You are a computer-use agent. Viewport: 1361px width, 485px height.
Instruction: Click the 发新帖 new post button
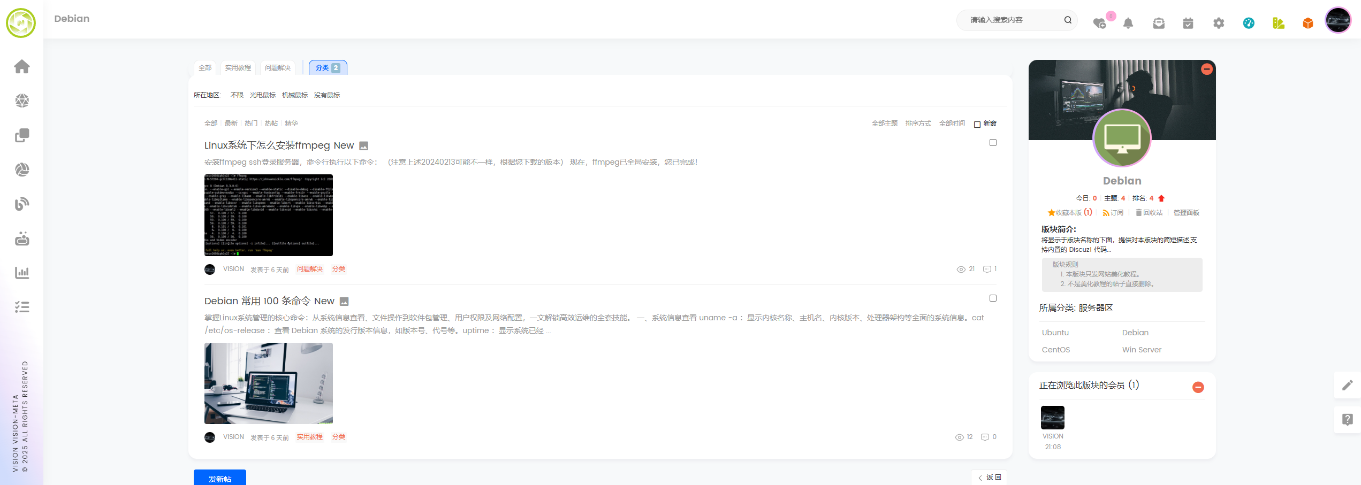220,478
